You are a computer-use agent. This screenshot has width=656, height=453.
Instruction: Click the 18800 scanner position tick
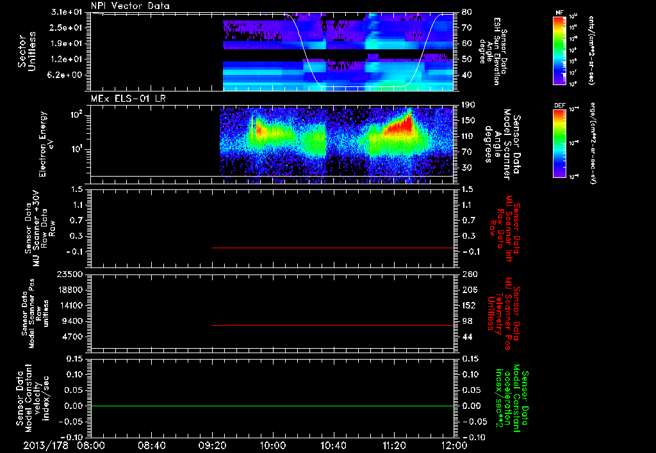tap(69, 290)
